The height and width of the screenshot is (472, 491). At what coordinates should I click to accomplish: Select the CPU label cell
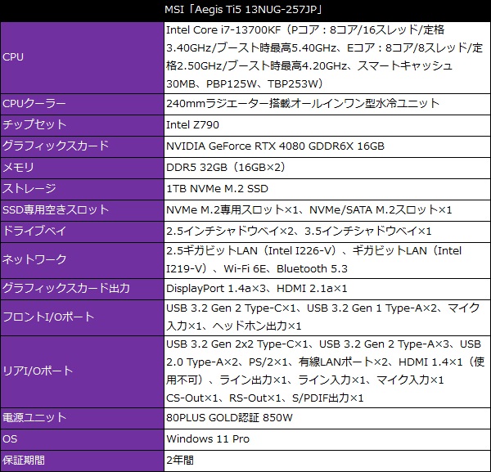[x=82, y=57]
